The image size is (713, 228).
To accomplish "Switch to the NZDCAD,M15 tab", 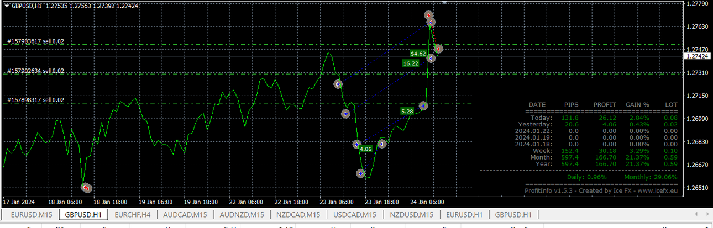I will click(x=299, y=215).
